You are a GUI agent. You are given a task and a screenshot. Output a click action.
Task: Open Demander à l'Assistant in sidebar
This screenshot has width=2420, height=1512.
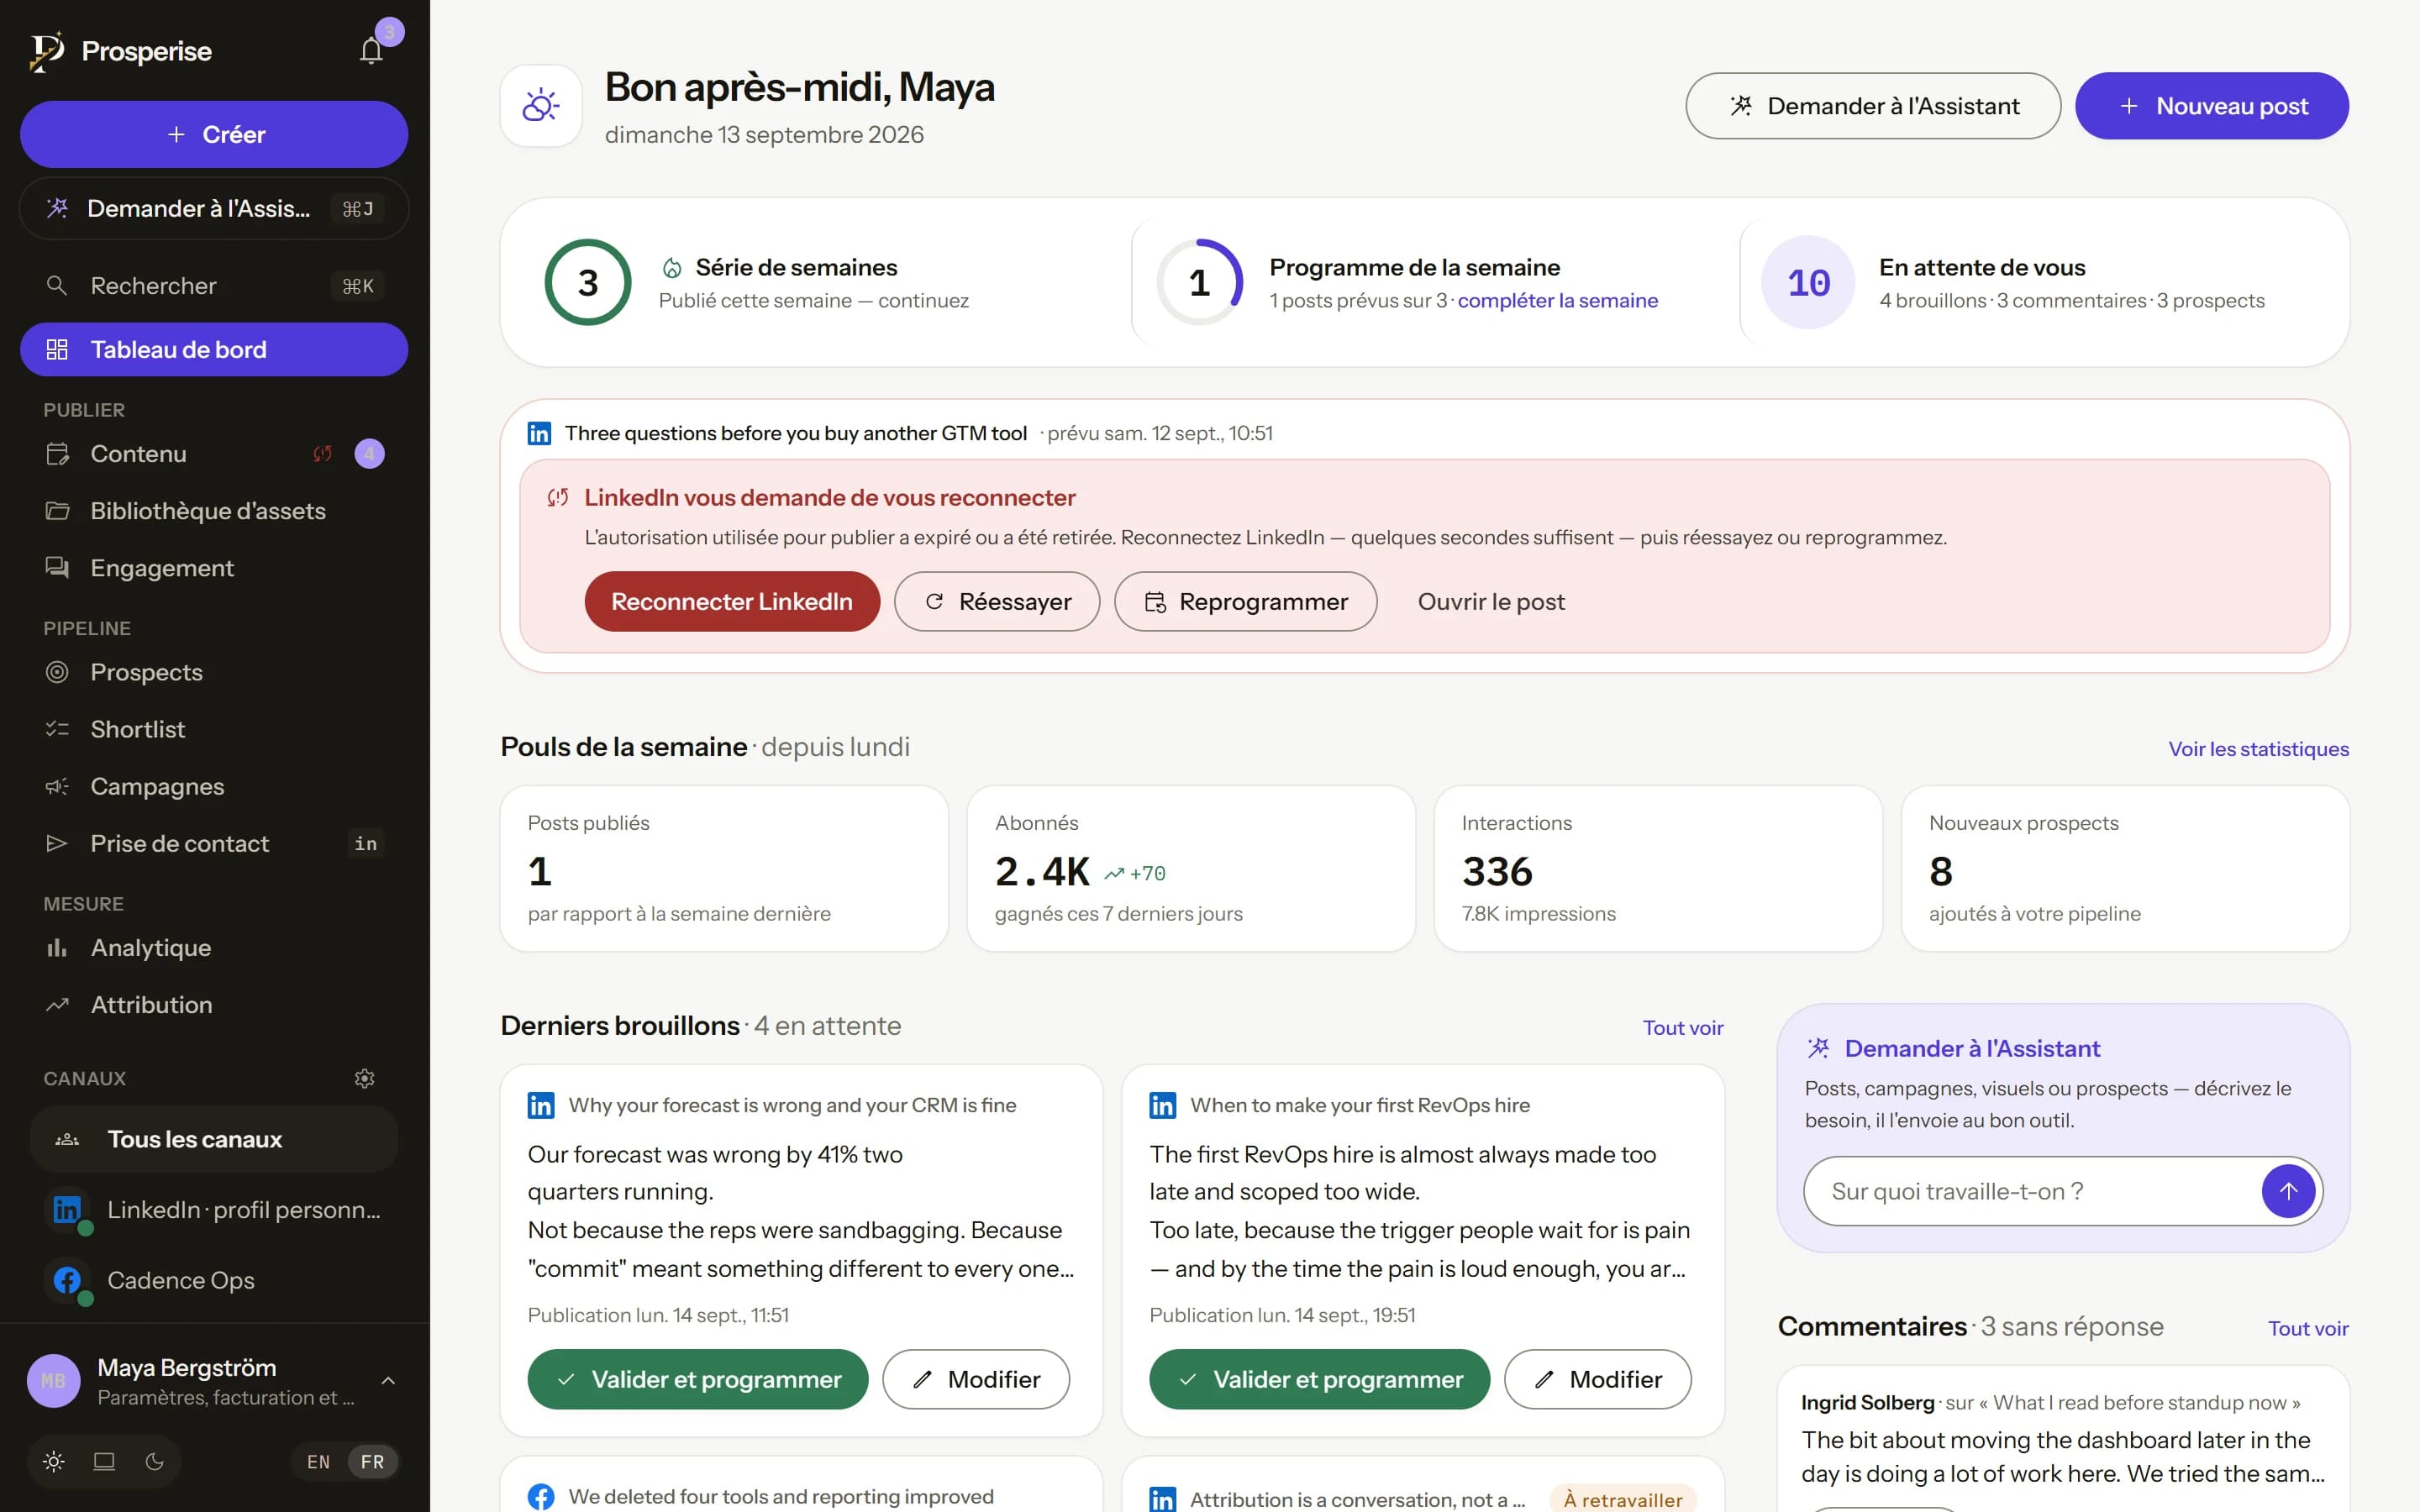coord(214,208)
